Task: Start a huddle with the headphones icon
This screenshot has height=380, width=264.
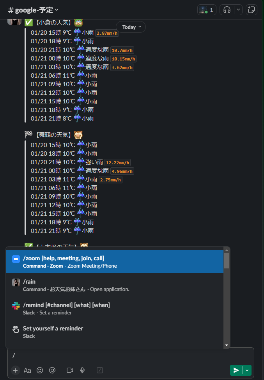Action: [x=227, y=10]
